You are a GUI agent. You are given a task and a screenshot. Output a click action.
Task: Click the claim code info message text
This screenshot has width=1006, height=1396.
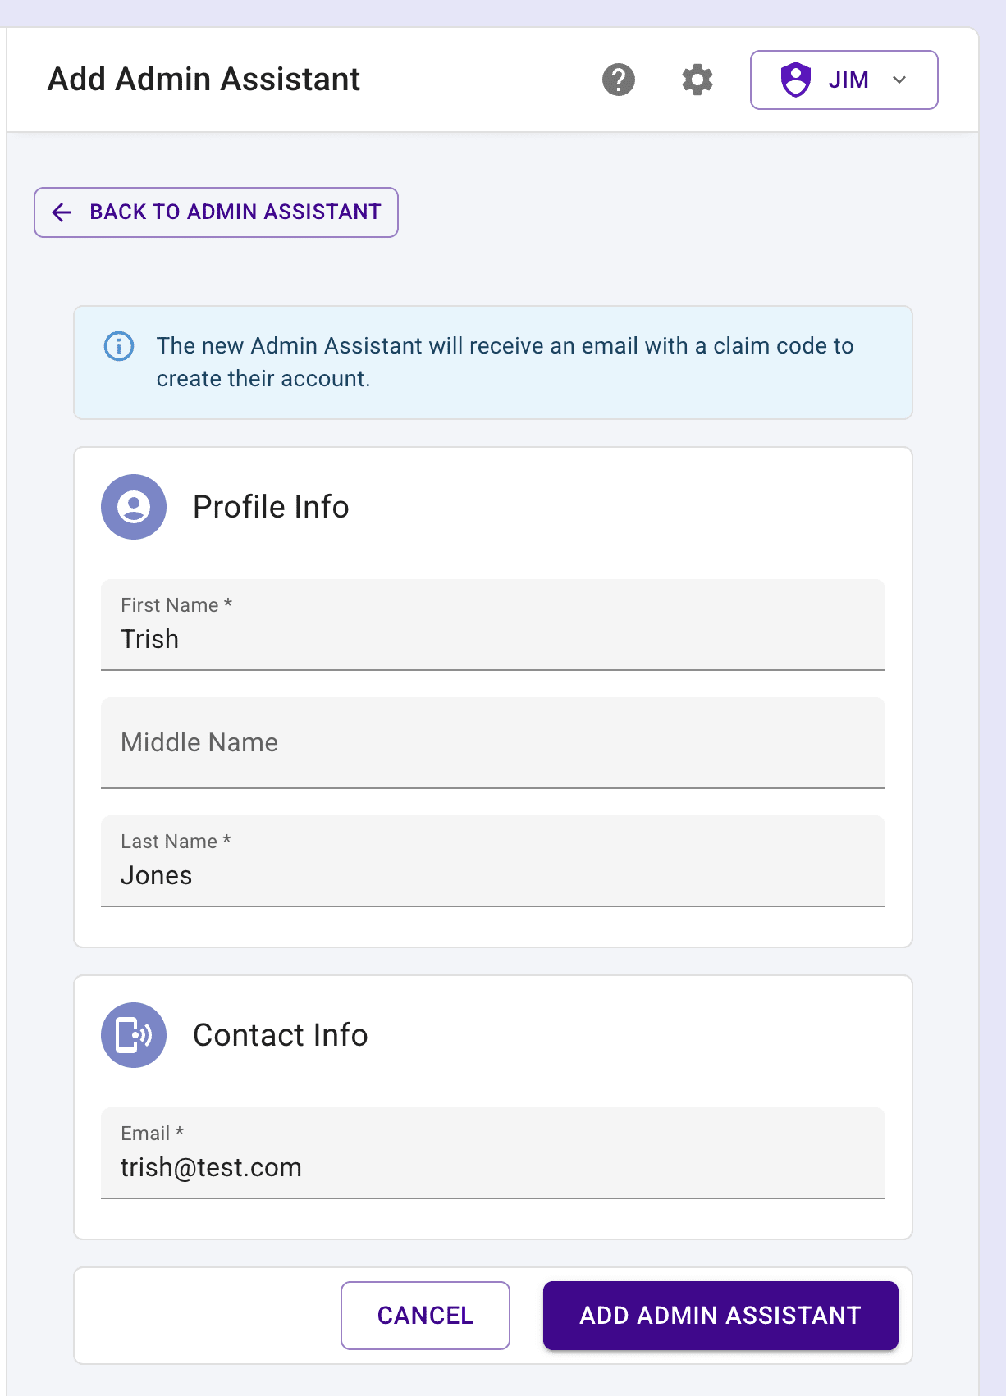tap(505, 362)
